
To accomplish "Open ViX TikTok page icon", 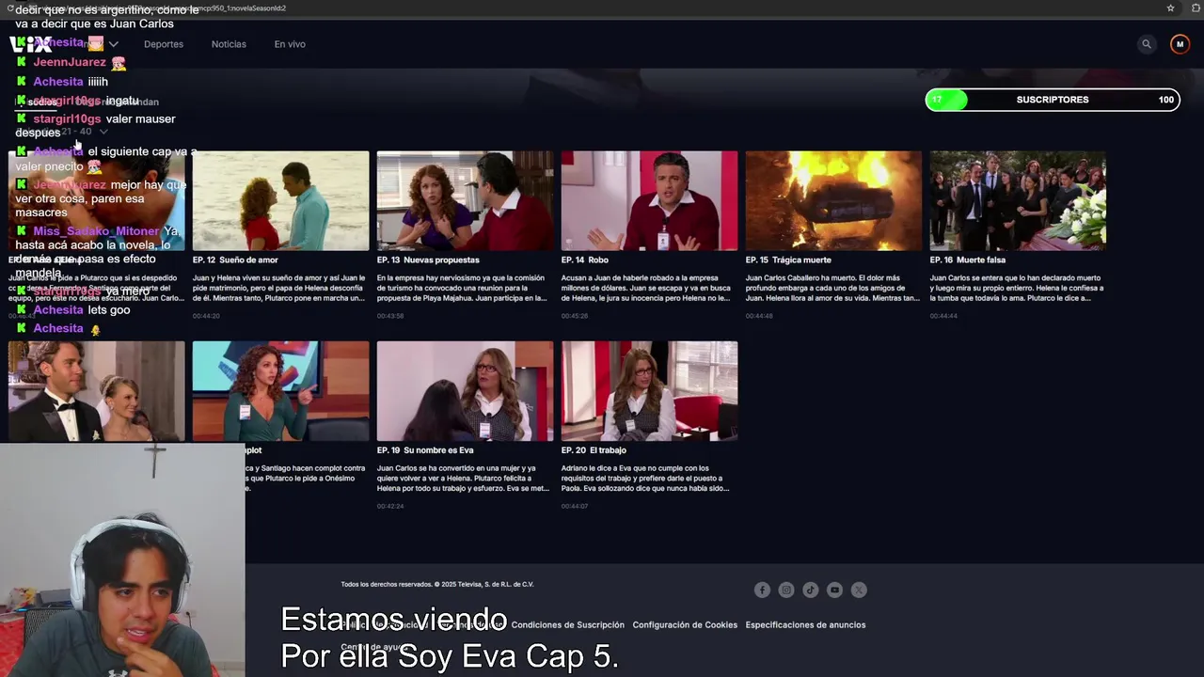I will (x=811, y=590).
